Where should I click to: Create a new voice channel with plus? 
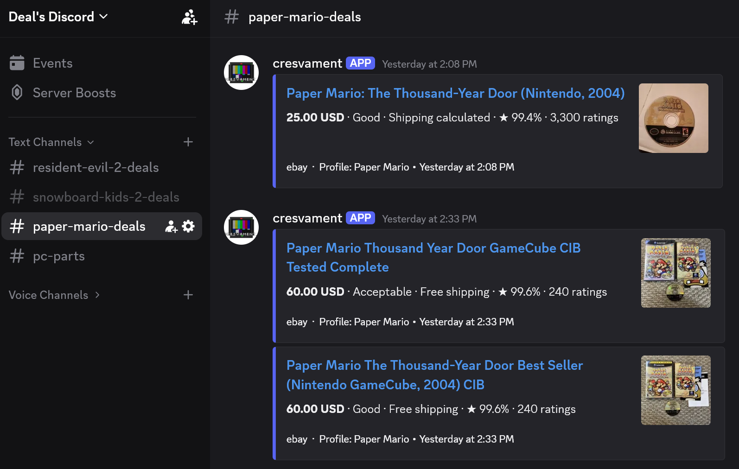188,295
